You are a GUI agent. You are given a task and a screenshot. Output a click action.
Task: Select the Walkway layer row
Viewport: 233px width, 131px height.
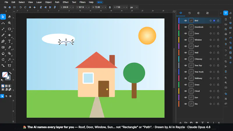click(x=200, y=78)
